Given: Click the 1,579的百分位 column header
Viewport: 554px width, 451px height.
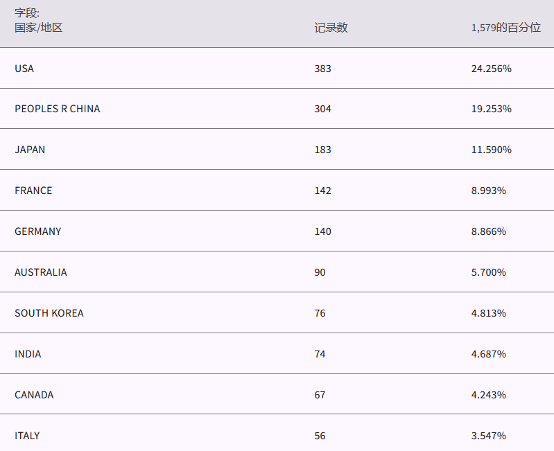Looking at the screenshot, I should [x=505, y=28].
